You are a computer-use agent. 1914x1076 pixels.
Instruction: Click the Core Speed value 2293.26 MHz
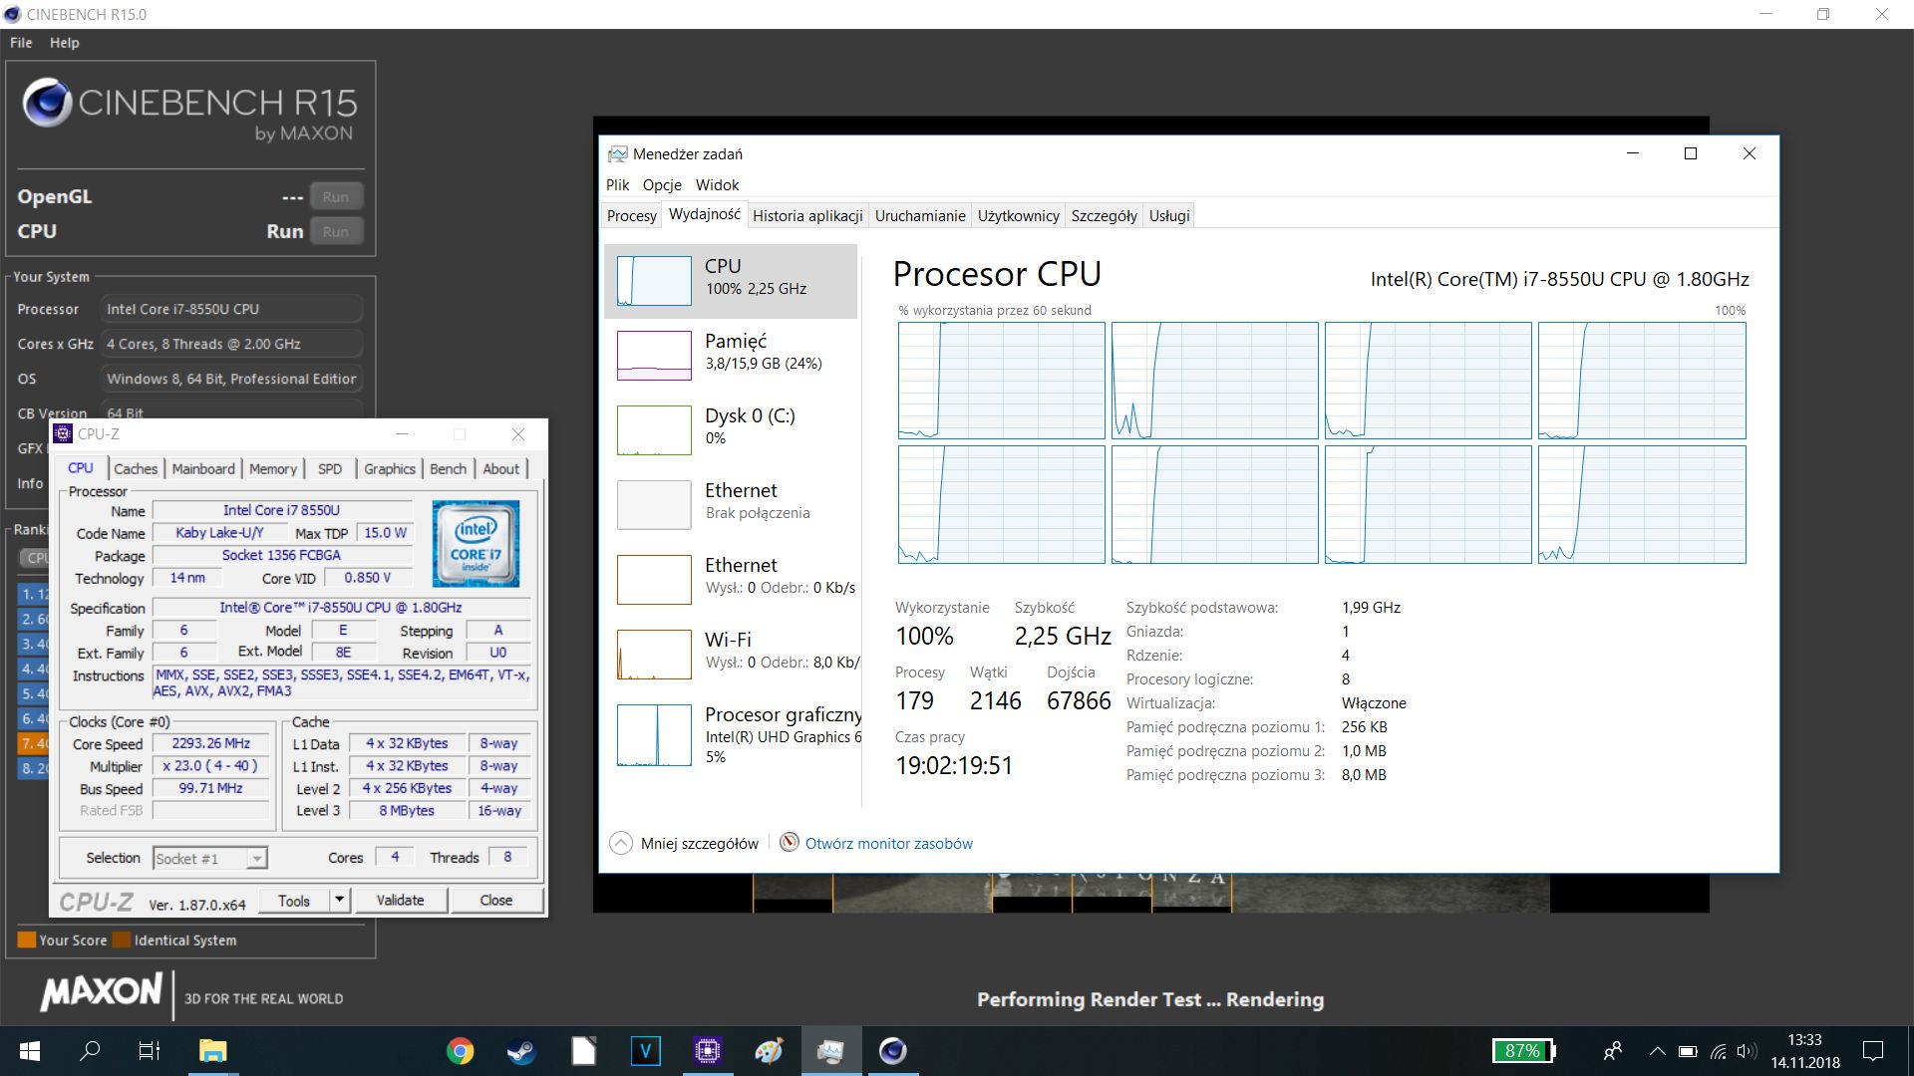pos(211,744)
